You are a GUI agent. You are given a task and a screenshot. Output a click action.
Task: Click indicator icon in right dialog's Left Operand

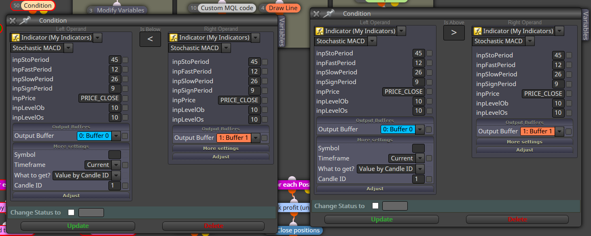(320, 31)
